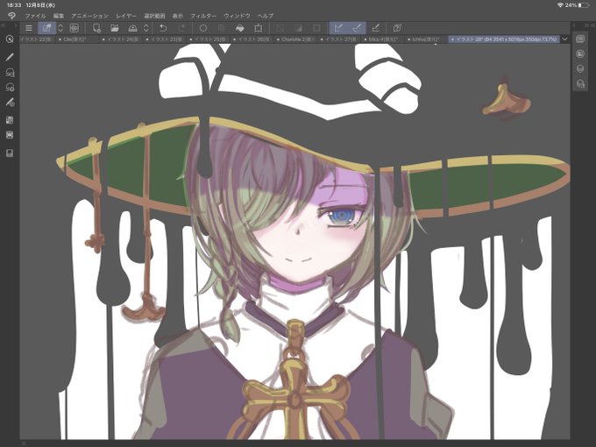Toggle the highlighted touch gesture settings button
Screen dimensions: 596x447
(x=46, y=28)
